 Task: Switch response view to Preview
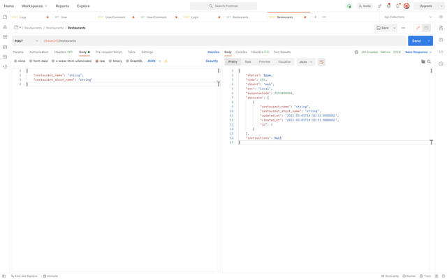pyautogui.click(x=265, y=62)
